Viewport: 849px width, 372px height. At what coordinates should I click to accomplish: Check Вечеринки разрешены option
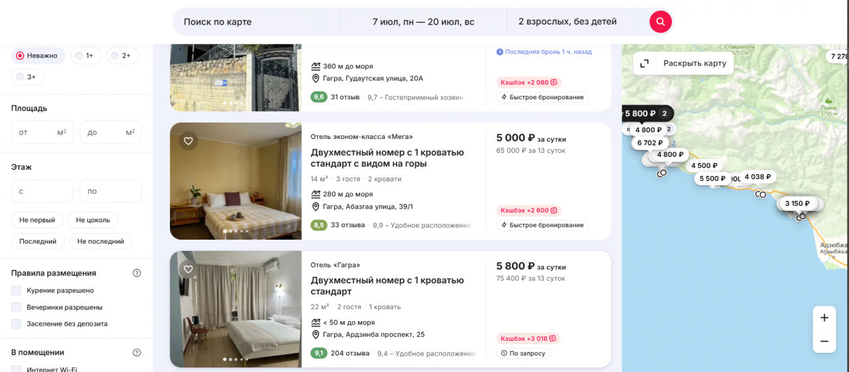[x=17, y=308]
